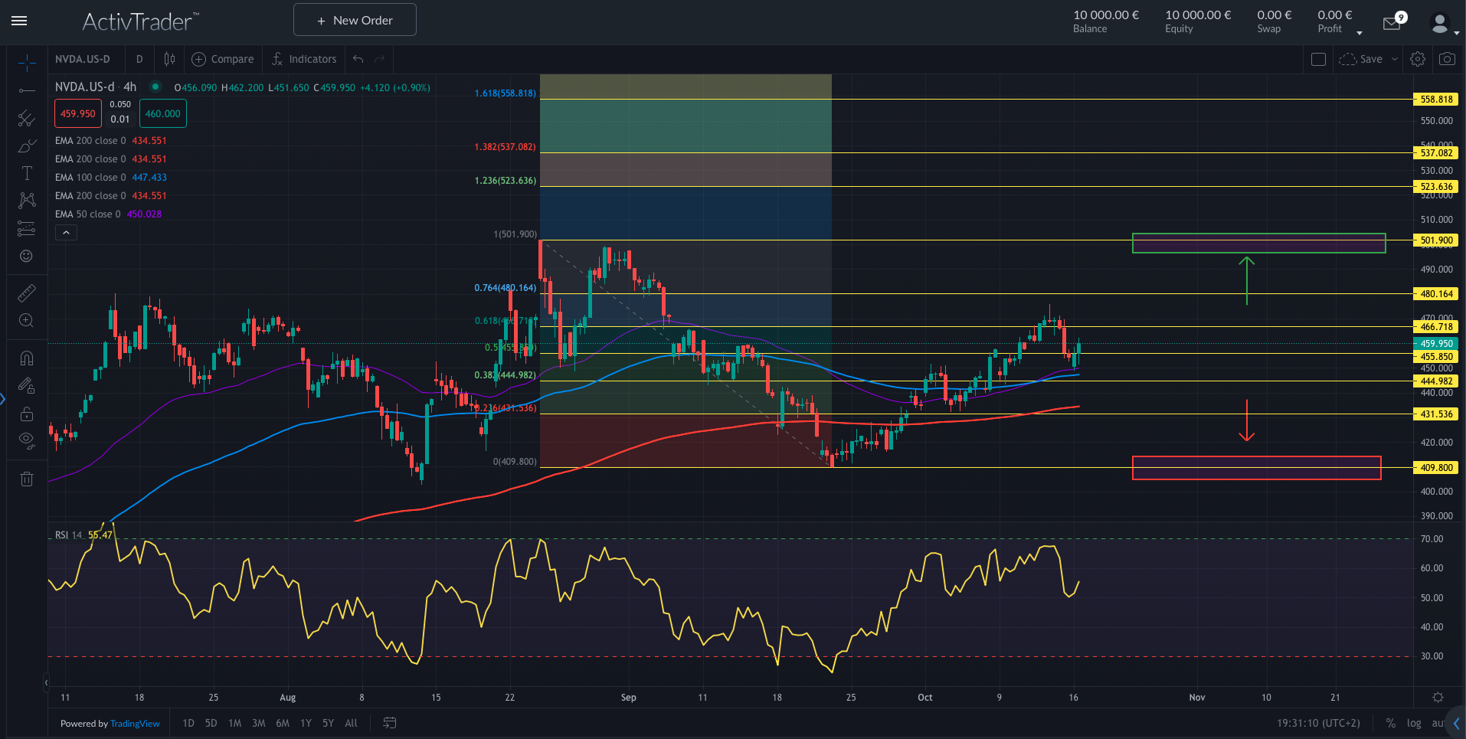The height and width of the screenshot is (739, 1466).
Task: Collapse the indicator legend with the chevron
Action: click(x=66, y=233)
